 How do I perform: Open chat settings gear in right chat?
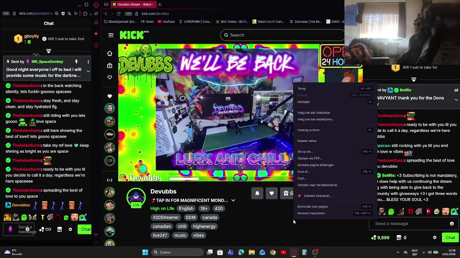point(434,238)
